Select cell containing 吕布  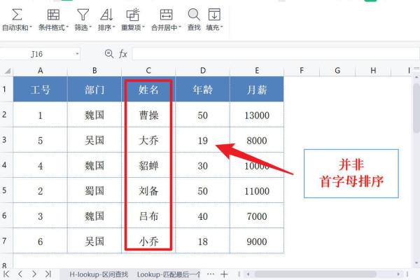[x=148, y=216]
